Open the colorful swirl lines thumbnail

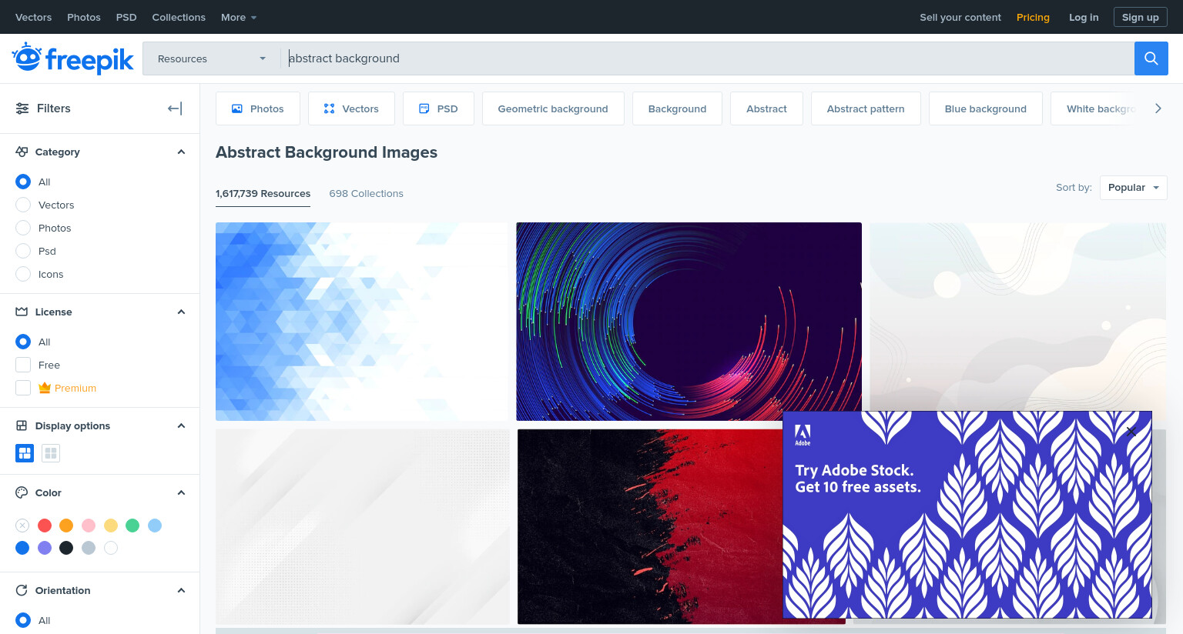[689, 322]
